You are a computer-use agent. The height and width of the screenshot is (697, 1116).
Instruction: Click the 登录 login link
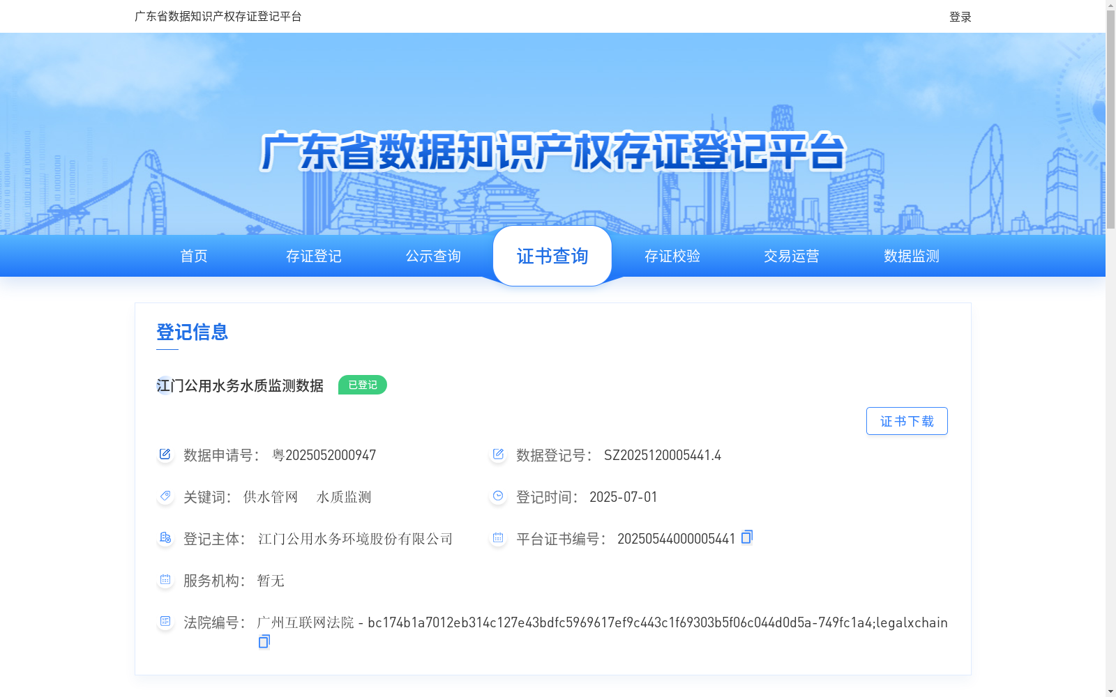tap(959, 16)
